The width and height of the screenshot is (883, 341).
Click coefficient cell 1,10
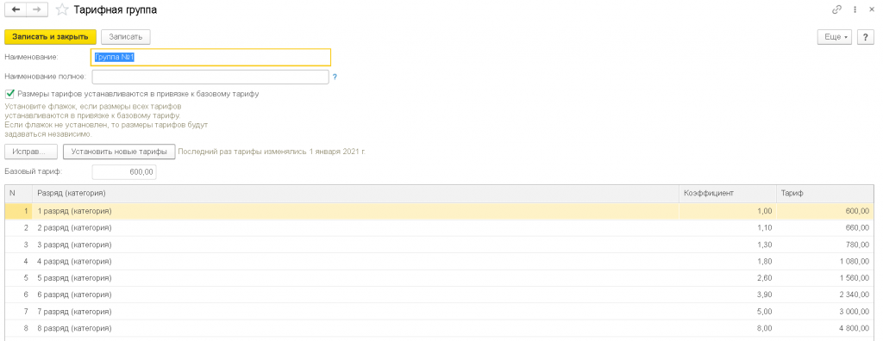click(x=728, y=228)
